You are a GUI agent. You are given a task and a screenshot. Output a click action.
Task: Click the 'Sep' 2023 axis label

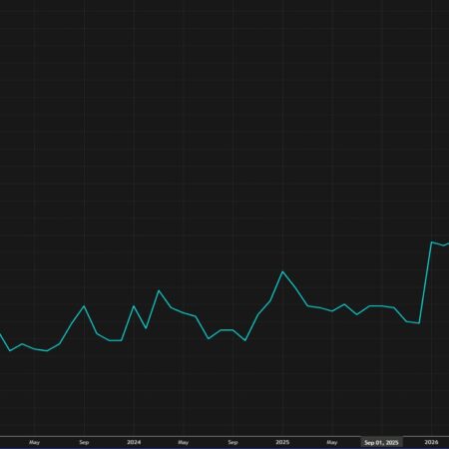pyautogui.click(x=84, y=442)
